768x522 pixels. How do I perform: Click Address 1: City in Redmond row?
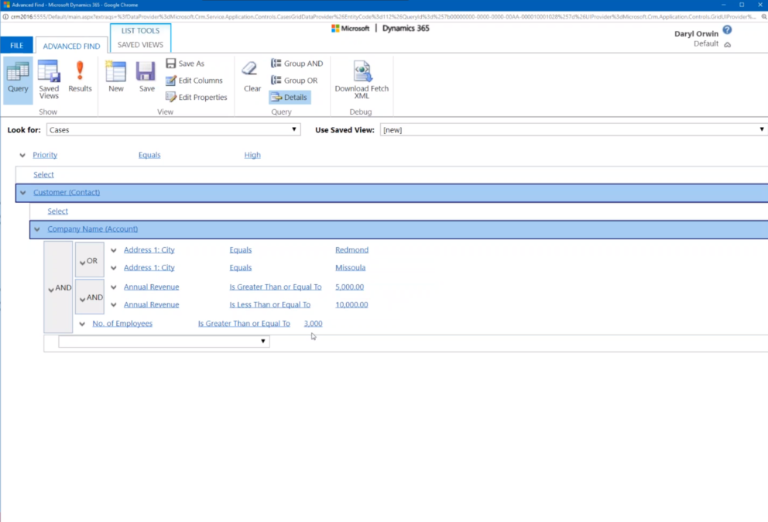pos(149,250)
